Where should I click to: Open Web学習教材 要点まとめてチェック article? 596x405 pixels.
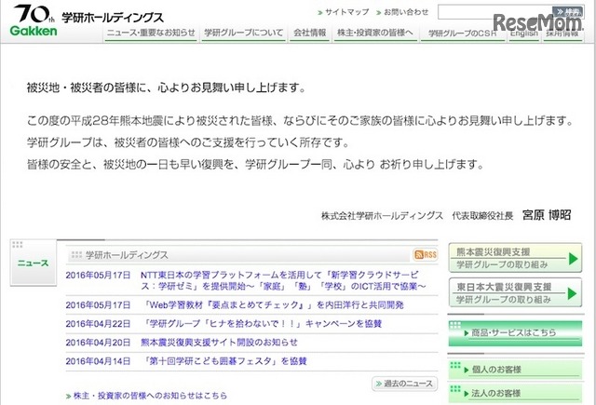click(273, 304)
